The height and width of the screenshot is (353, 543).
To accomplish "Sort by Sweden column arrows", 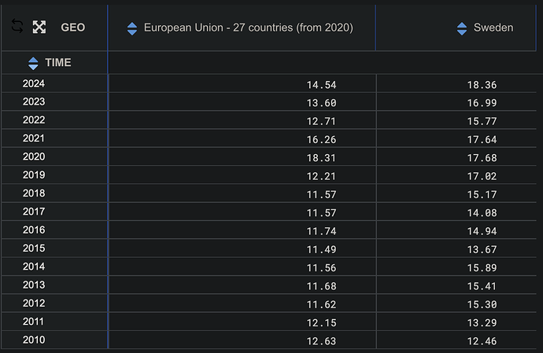I will point(462,28).
